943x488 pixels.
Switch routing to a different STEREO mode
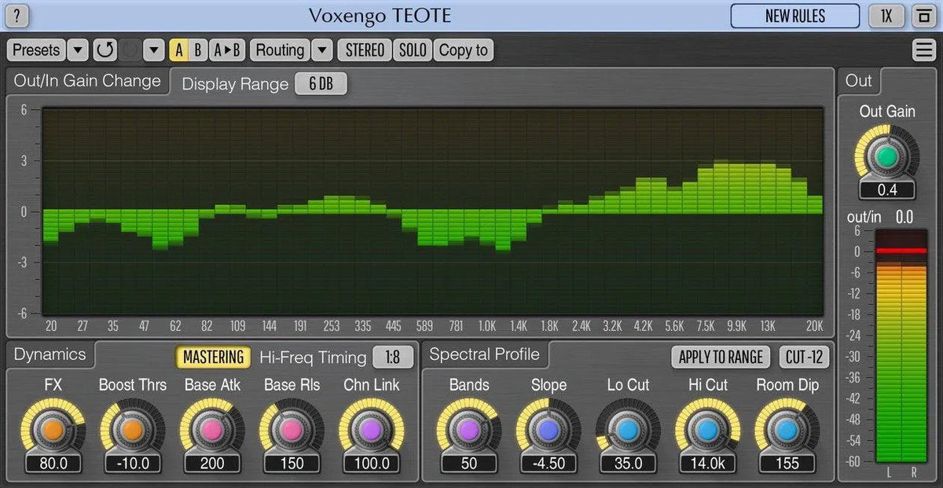[x=364, y=50]
